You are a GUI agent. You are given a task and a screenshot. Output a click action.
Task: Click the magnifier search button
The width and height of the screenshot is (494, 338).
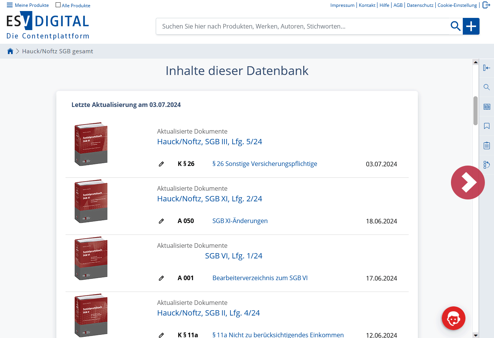(456, 26)
